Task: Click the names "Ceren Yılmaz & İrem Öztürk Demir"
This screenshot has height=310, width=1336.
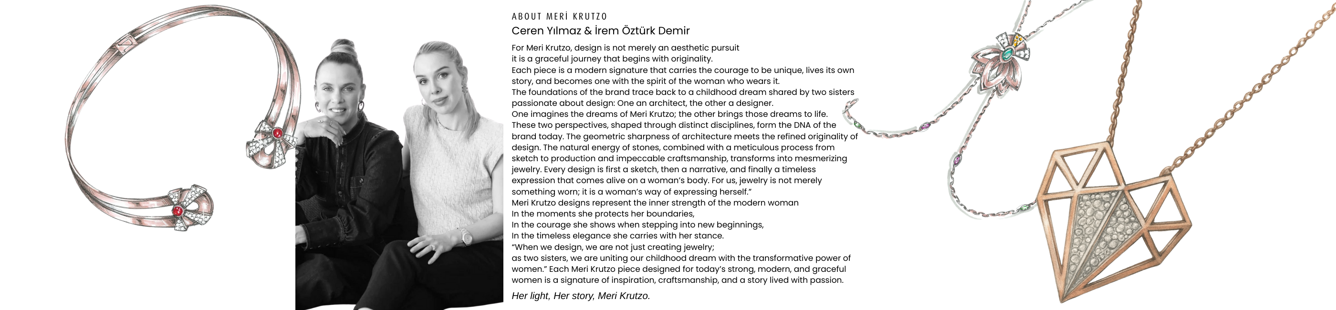Action: (x=600, y=31)
